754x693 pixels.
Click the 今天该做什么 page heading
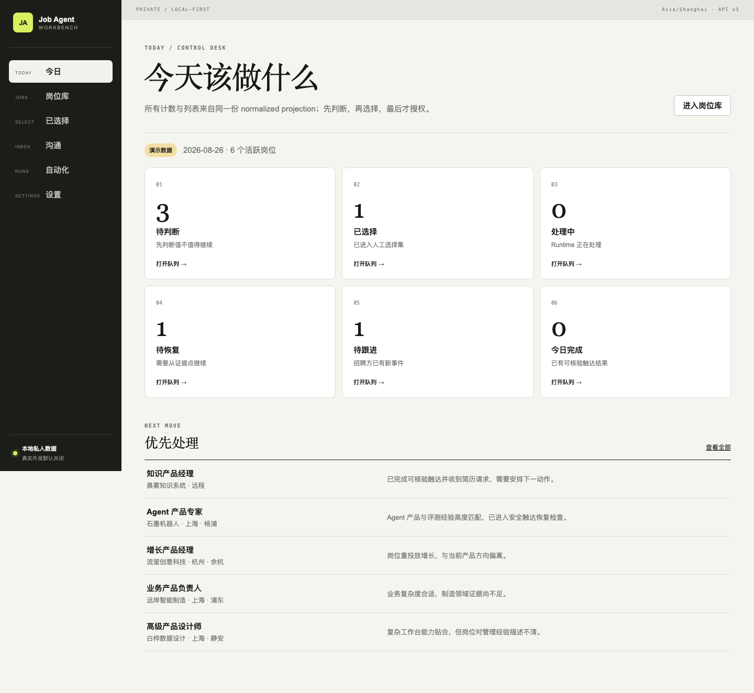pos(231,77)
